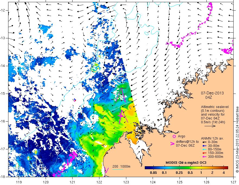Click the MODIS chlorophyll color bar
The width and height of the screenshot is (239, 185).
point(186,168)
